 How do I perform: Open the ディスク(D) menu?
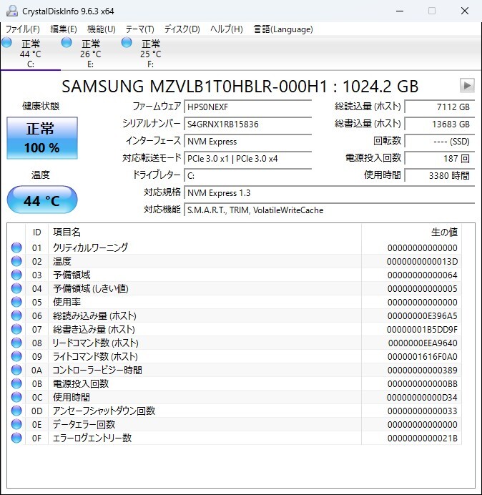(x=182, y=29)
